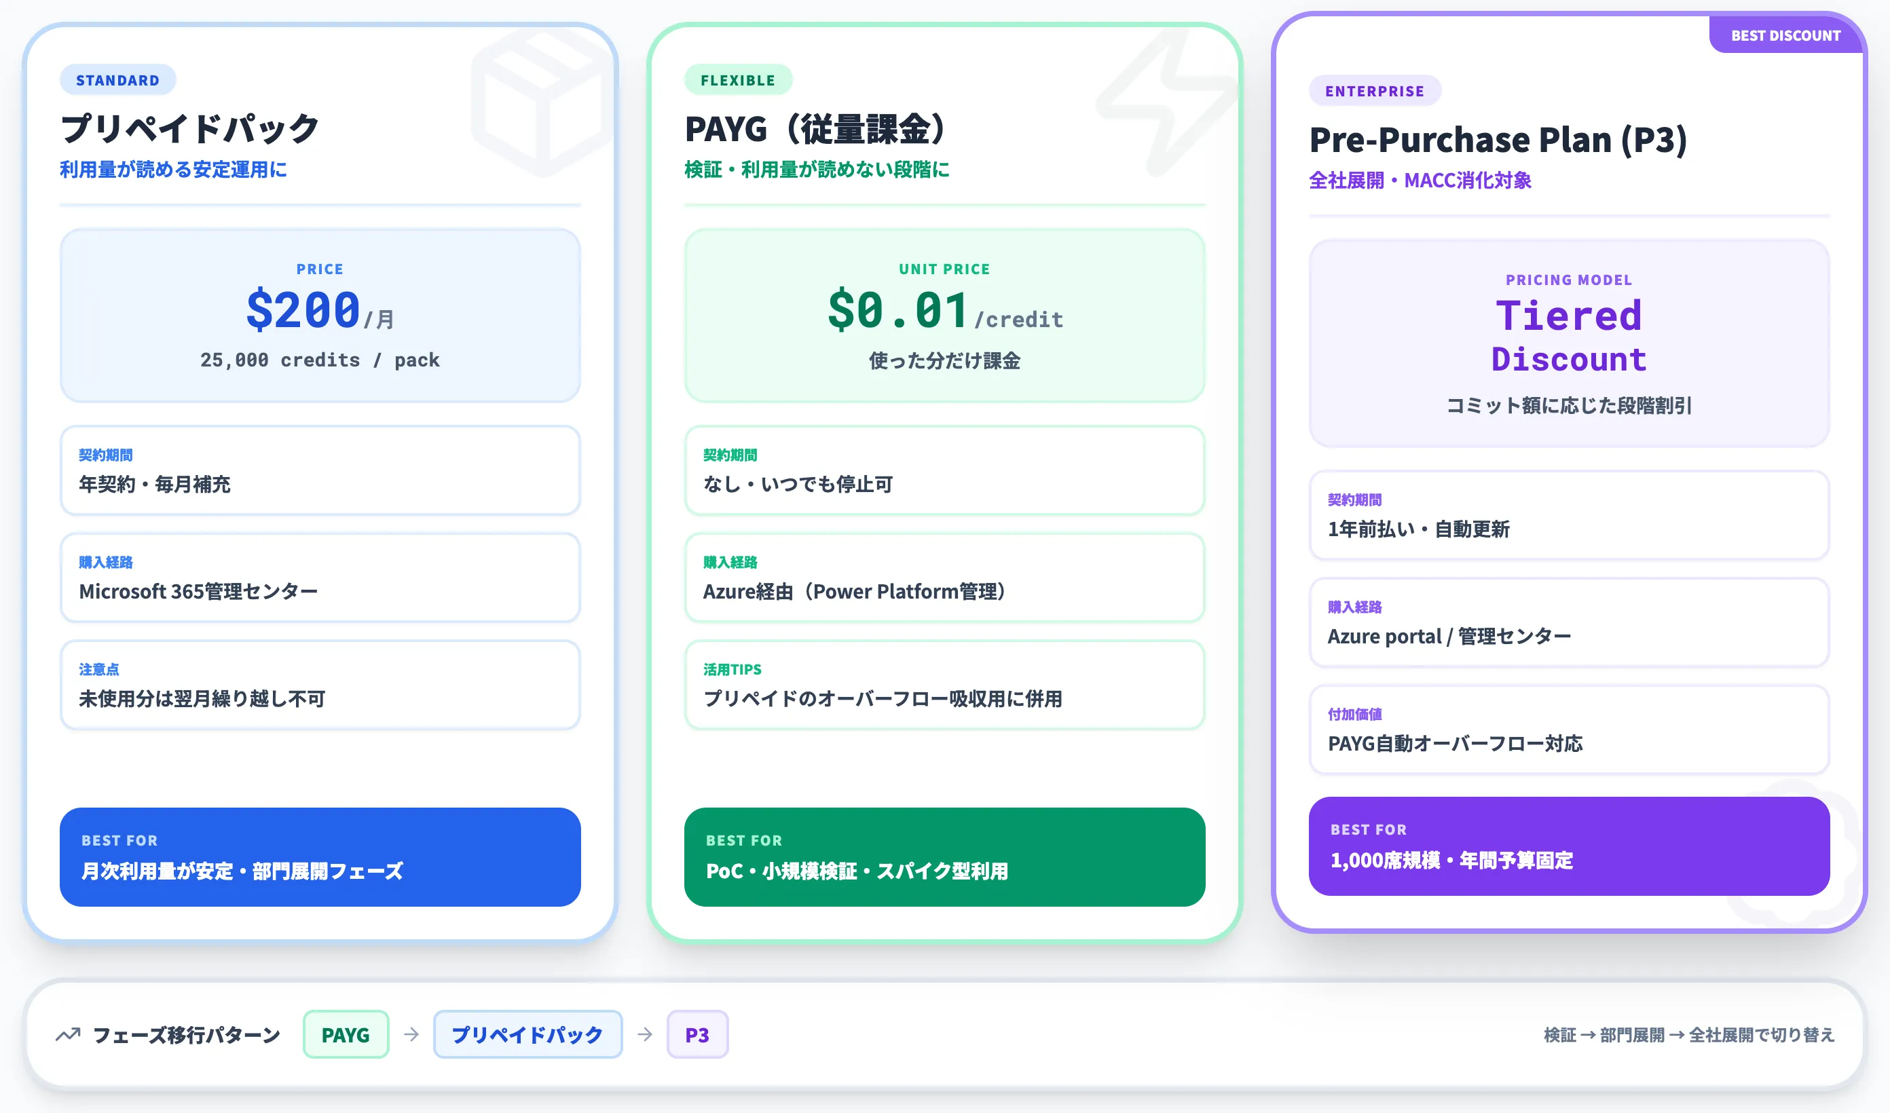The width and height of the screenshot is (1890, 1113).
Task: Click the purple 1,000席規模・年間予算固定 banner
Action: pyautogui.click(x=1569, y=846)
